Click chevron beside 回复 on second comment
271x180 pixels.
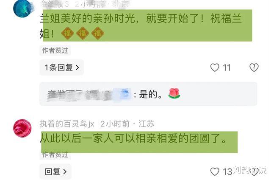point(65,172)
